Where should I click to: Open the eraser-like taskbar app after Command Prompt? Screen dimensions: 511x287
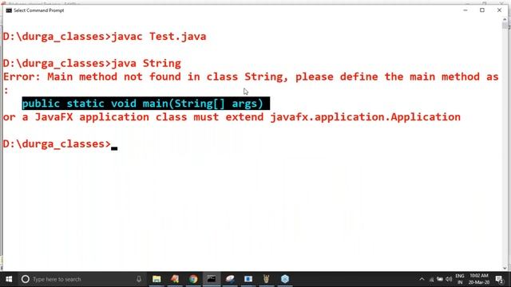(230, 279)
